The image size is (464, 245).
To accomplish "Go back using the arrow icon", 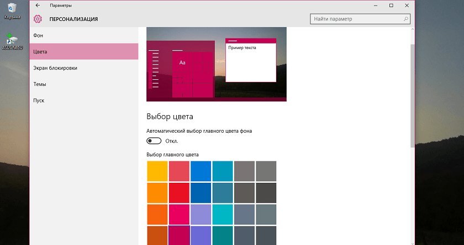I will tap(38, 6).
